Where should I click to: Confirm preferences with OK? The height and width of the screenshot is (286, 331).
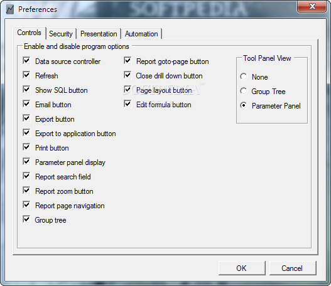tap(242, 268)
